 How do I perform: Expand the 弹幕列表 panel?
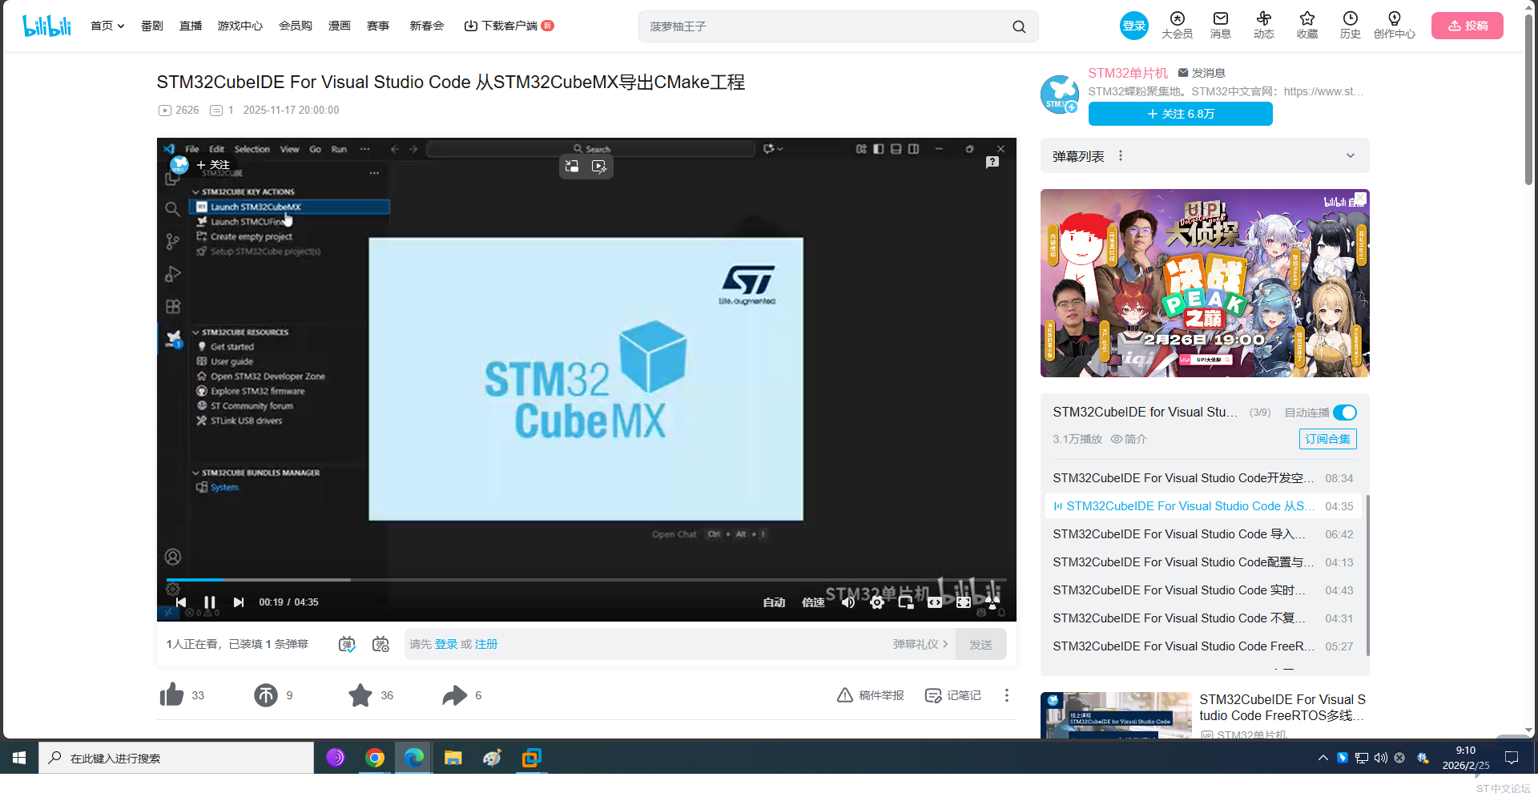[x=1350, y=156]
